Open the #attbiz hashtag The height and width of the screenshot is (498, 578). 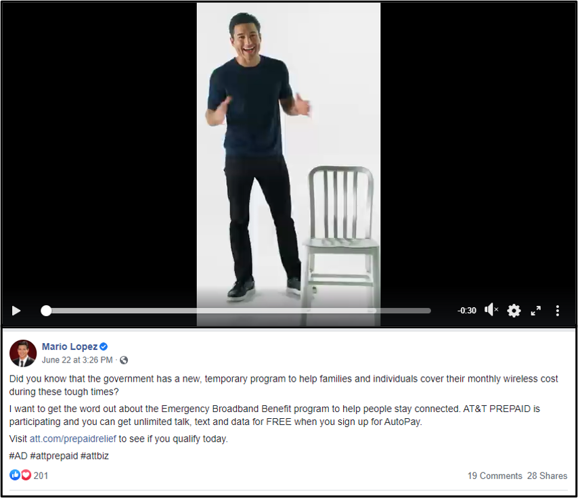tap(94, 456)
